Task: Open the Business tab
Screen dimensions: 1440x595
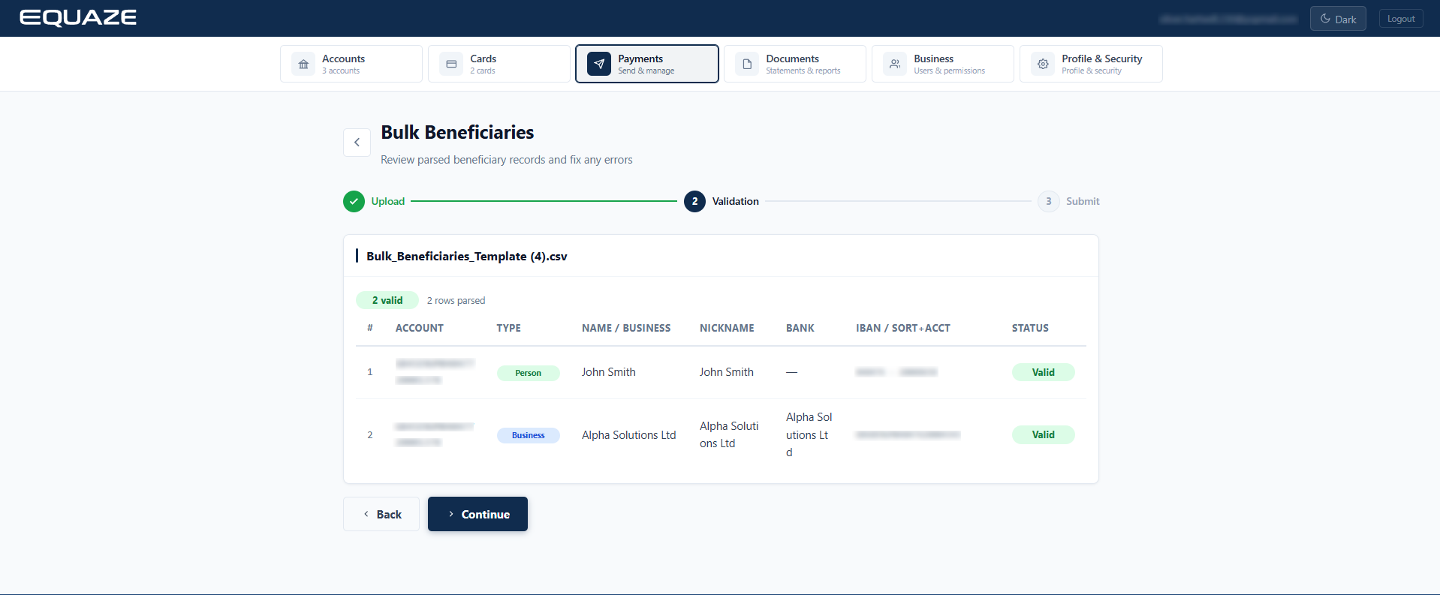Action: click(x=943, y=64)
